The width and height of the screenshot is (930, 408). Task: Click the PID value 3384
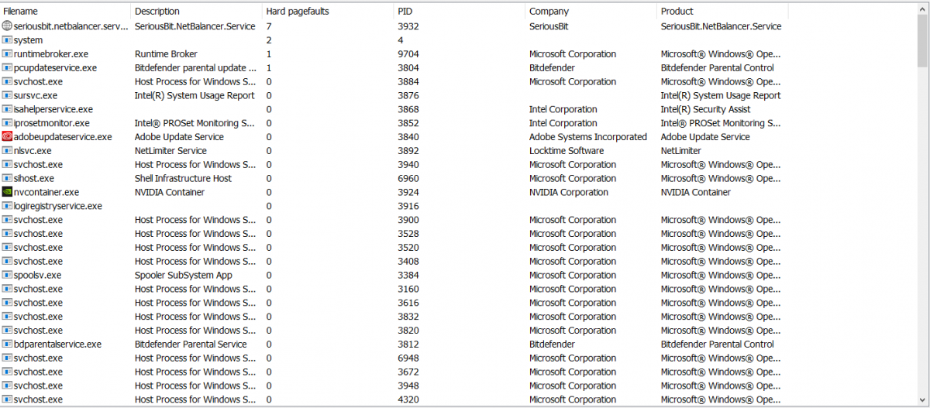pyautogui.click(x=408, y=276)
